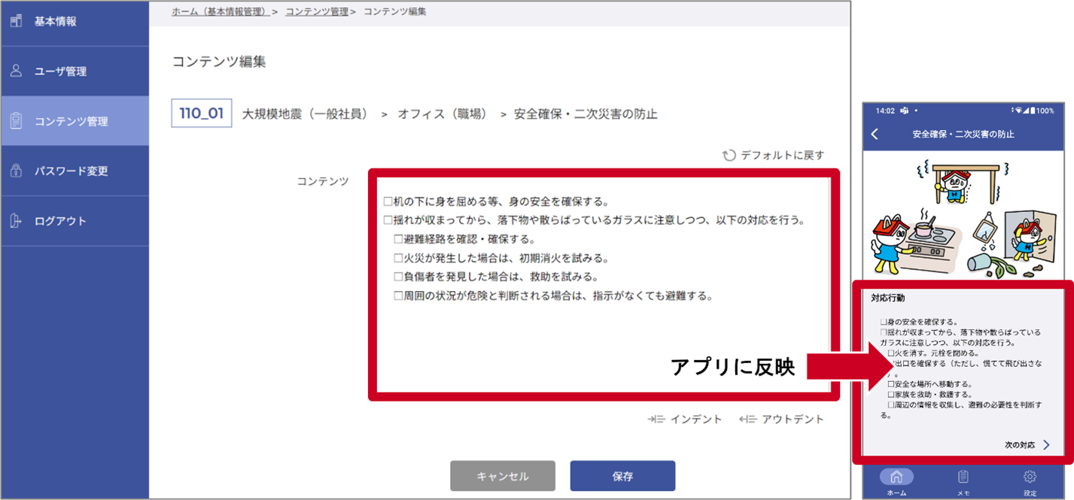This screenshot has width=1074, height=500.
Task: Tap the 設定 gear icon in the phone app
Action: click(x=1030, y=477)
